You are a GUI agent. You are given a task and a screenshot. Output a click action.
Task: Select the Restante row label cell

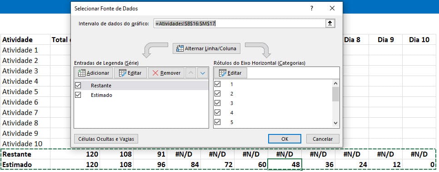coord(25,154)
